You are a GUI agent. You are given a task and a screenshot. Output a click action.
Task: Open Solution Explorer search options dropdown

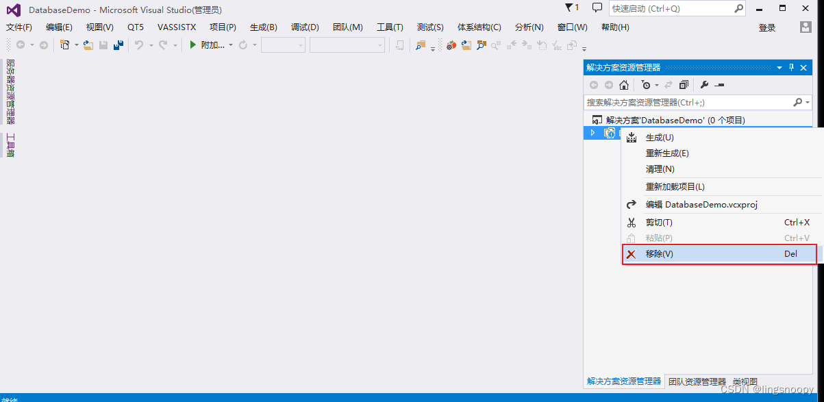click(x=808, y=102)
